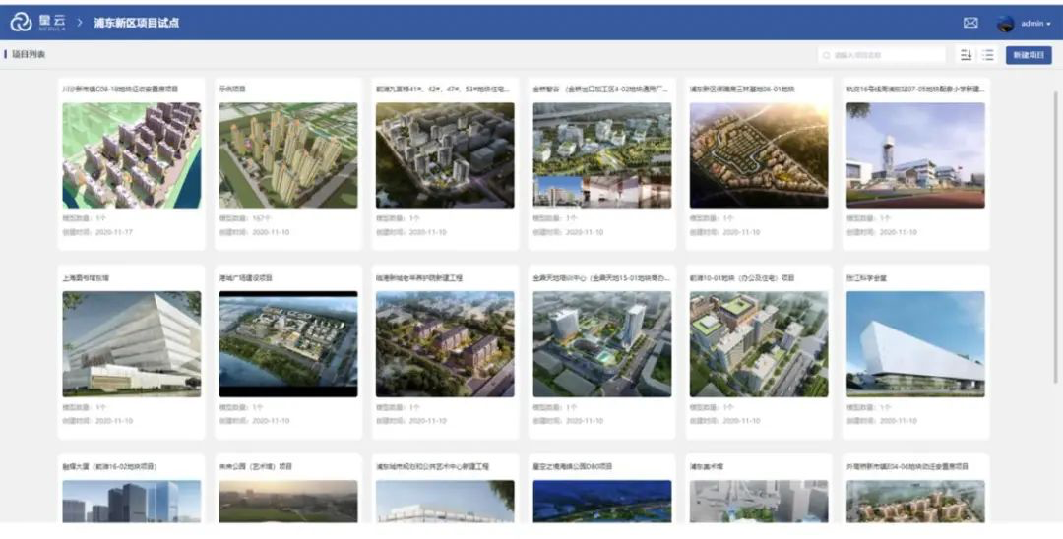Expand the admin account dropdown arrow
The image size is (1063, 539).
point(1049,24)
